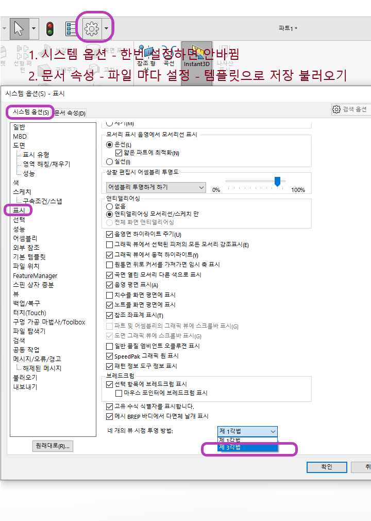The image size is (371, 521).
Task: Select 색 in the options tree
Action: (x=16, y=183)
